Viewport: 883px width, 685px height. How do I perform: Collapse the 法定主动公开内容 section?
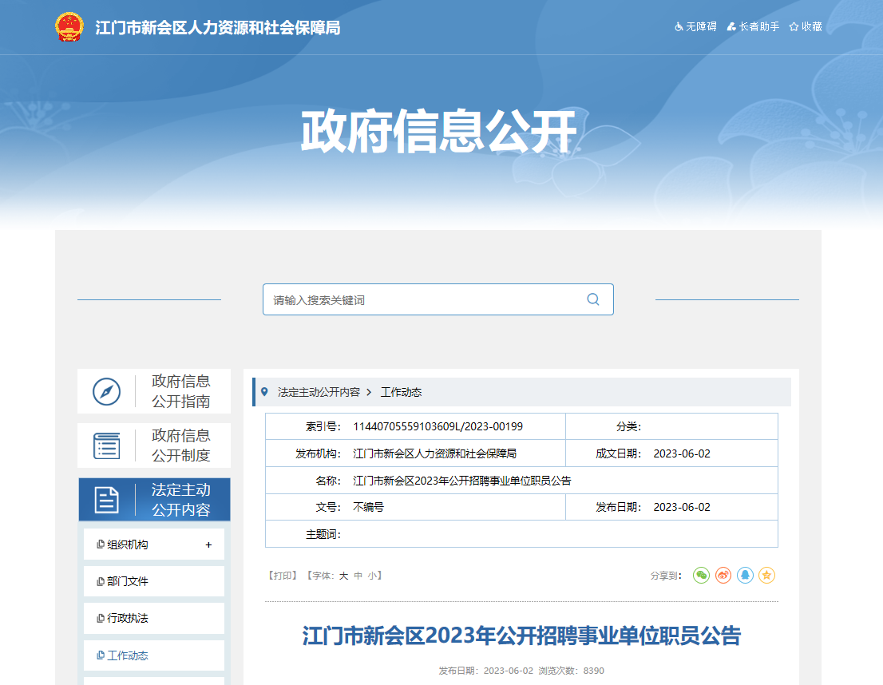pos(154,500)
